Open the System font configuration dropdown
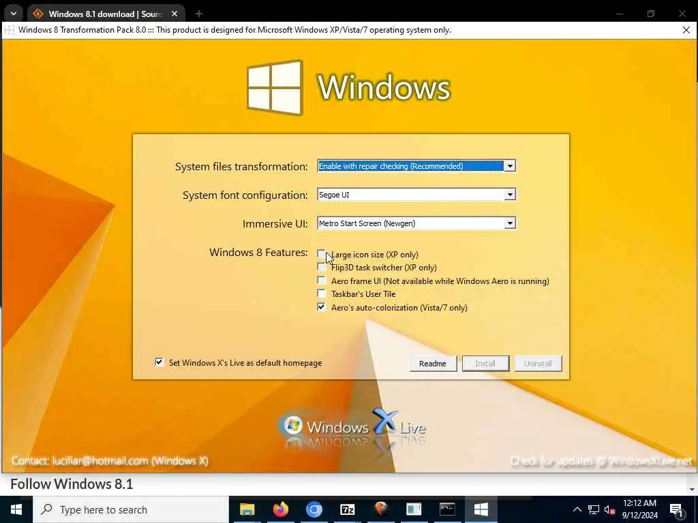 click(x=510, y=195)
